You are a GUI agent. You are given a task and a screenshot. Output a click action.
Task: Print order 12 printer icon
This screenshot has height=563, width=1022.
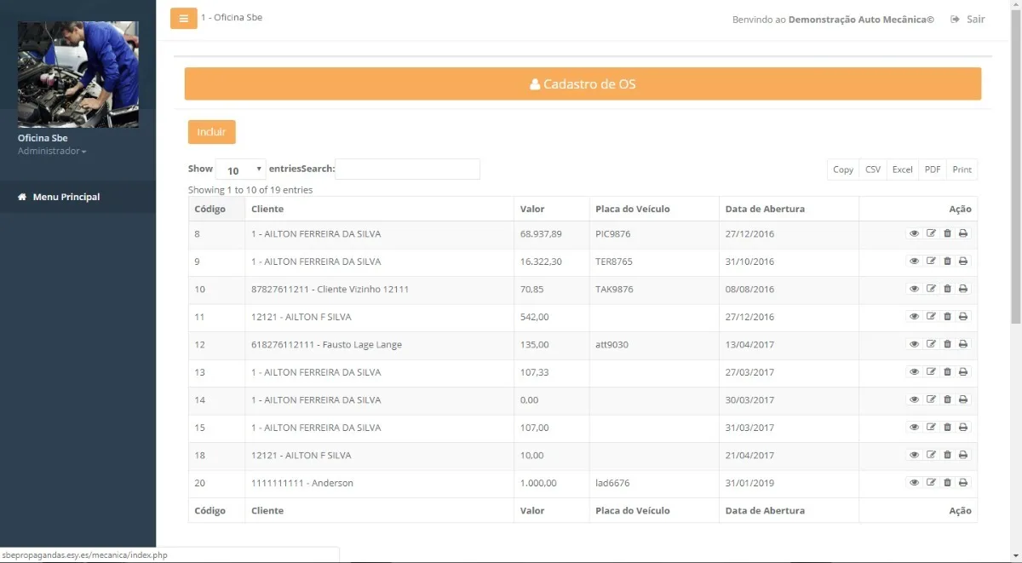963,344
